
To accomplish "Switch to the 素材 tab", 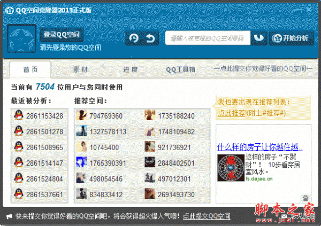I will point(80,69).
